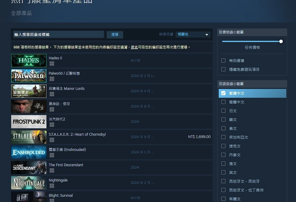296x202 pixels.
Task: Check the 韓文 language filter
Action: 223,119
